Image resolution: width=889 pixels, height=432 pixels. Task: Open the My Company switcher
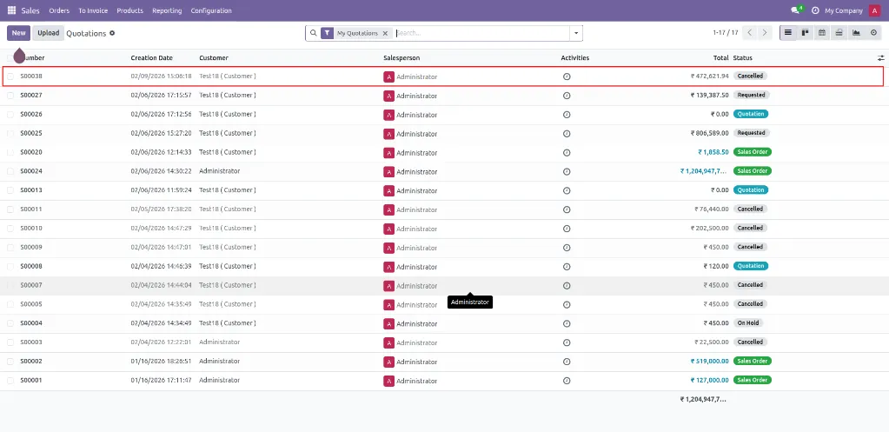pos(843,10)
